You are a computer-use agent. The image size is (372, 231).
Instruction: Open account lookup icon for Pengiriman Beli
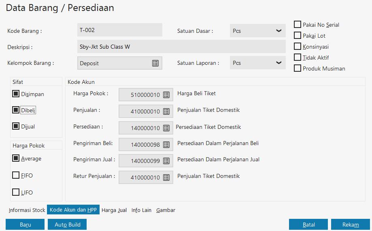(166, 144)
